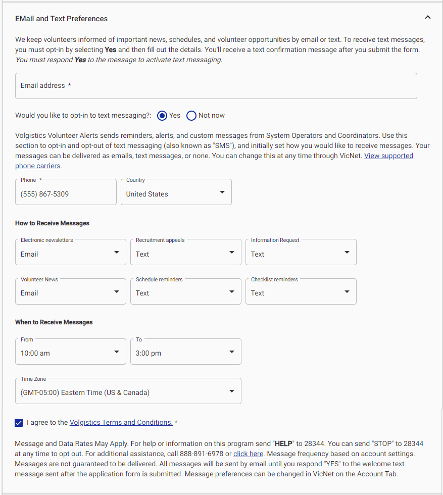
Task: Click the Phone number field
Action: tap(66, 192)
